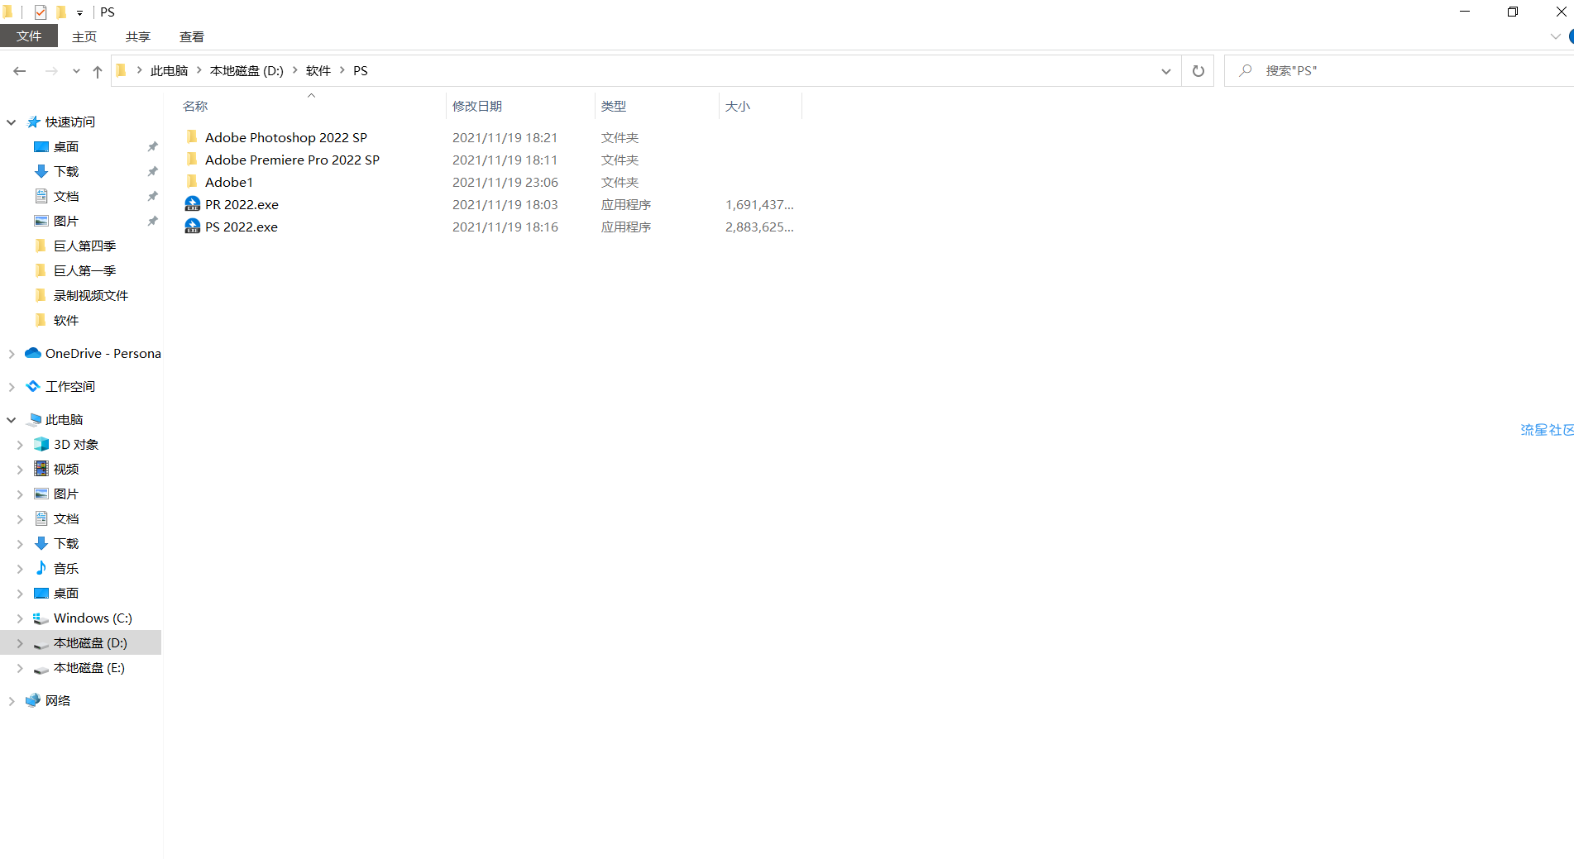This screenshot has height=859, width=1574.
Task: Open pinned 桌面 under 快速访问
Action: pyautogui.click(x=66, y=147)
